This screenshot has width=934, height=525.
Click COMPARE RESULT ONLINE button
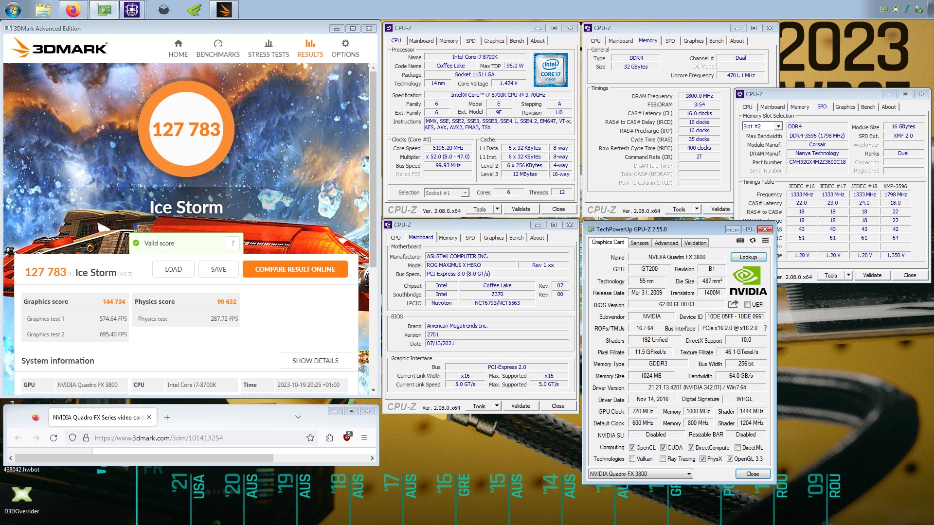[x=295, y=269]
